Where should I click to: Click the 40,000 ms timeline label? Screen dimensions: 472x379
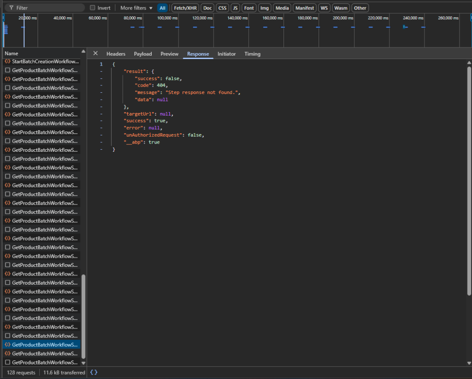[x=63, y=18]
